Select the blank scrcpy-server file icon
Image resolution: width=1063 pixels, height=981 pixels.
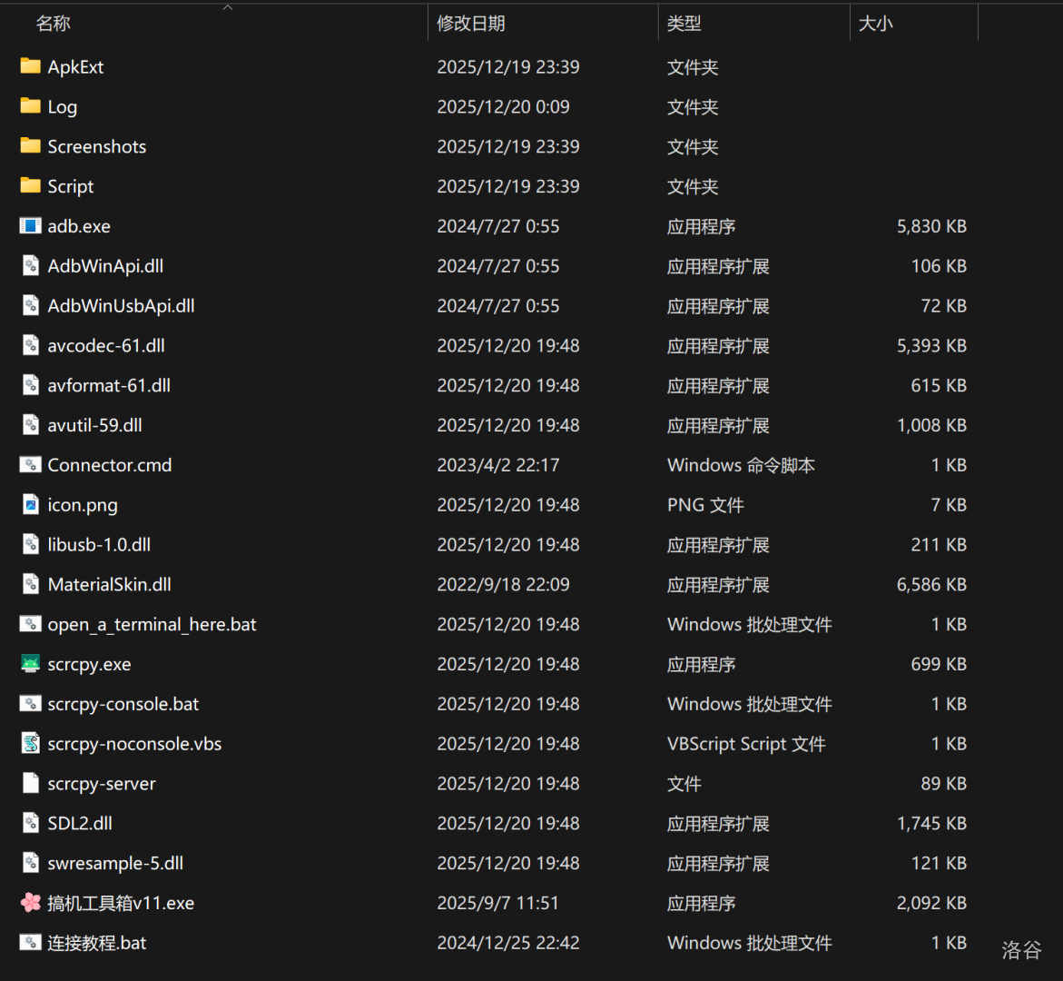31,784
